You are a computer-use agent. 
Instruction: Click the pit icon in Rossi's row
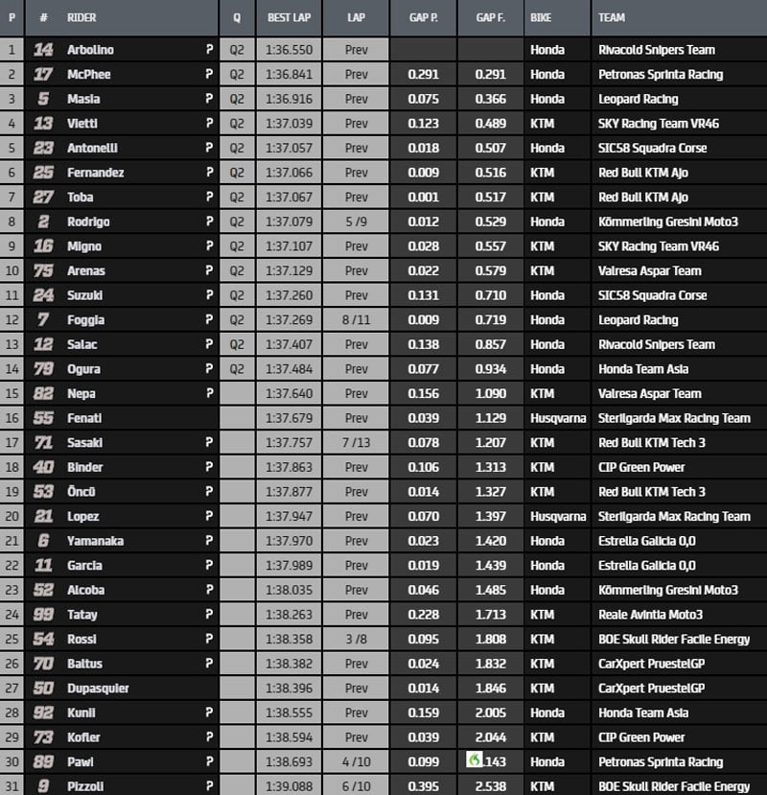click(208, 640)
